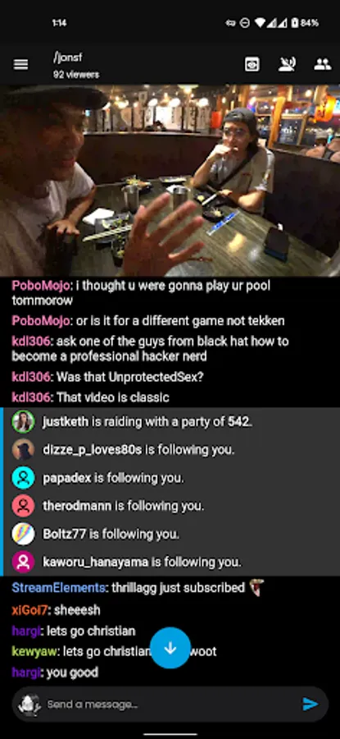340x739 pixels.
Task: Open the viewers list people icon
Action: point(323,64)
